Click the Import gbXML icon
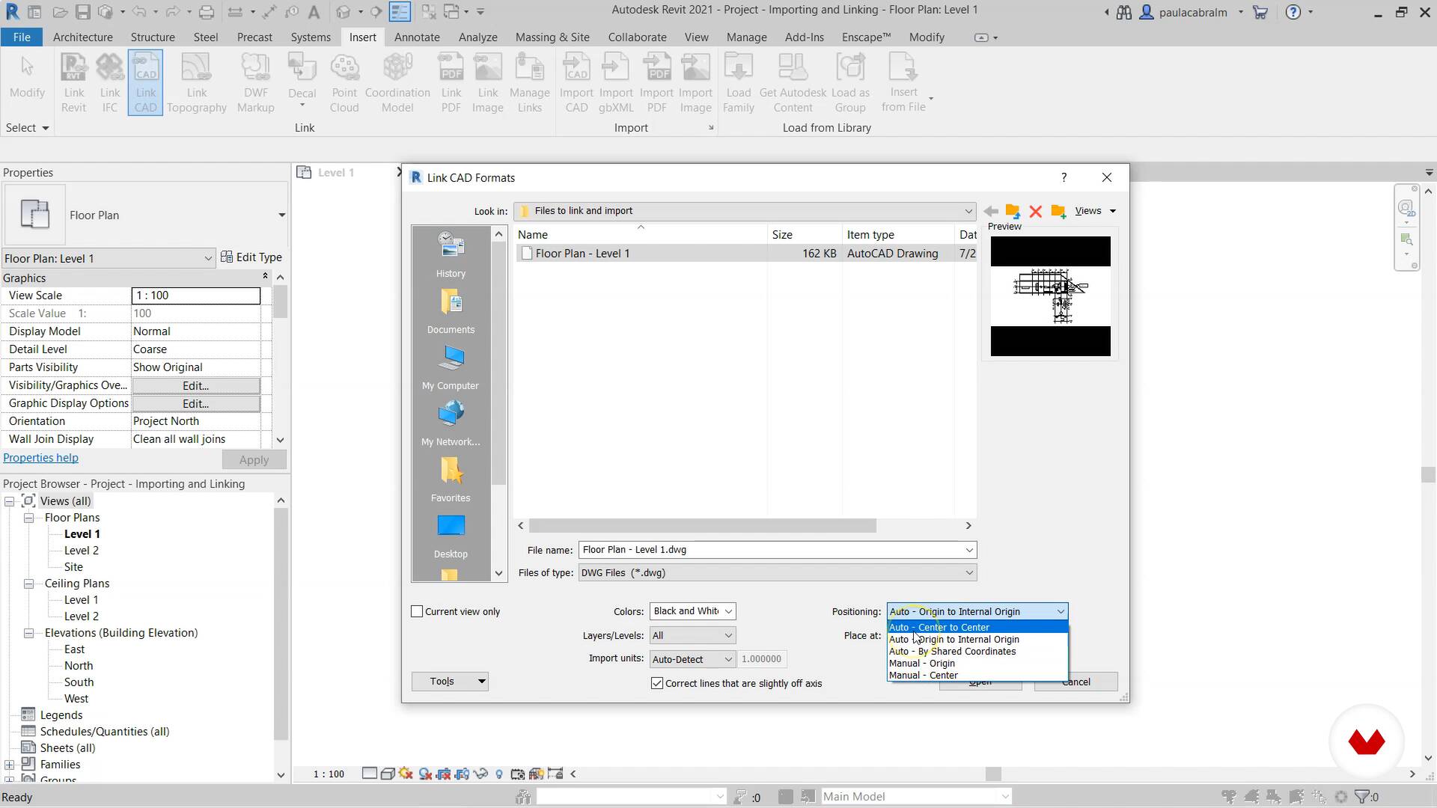Screen dimensions: 1437x808 click(616, 83)
